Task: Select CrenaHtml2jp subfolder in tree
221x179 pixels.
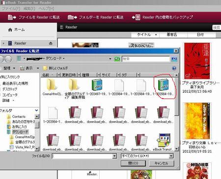Action: (23, 137)
